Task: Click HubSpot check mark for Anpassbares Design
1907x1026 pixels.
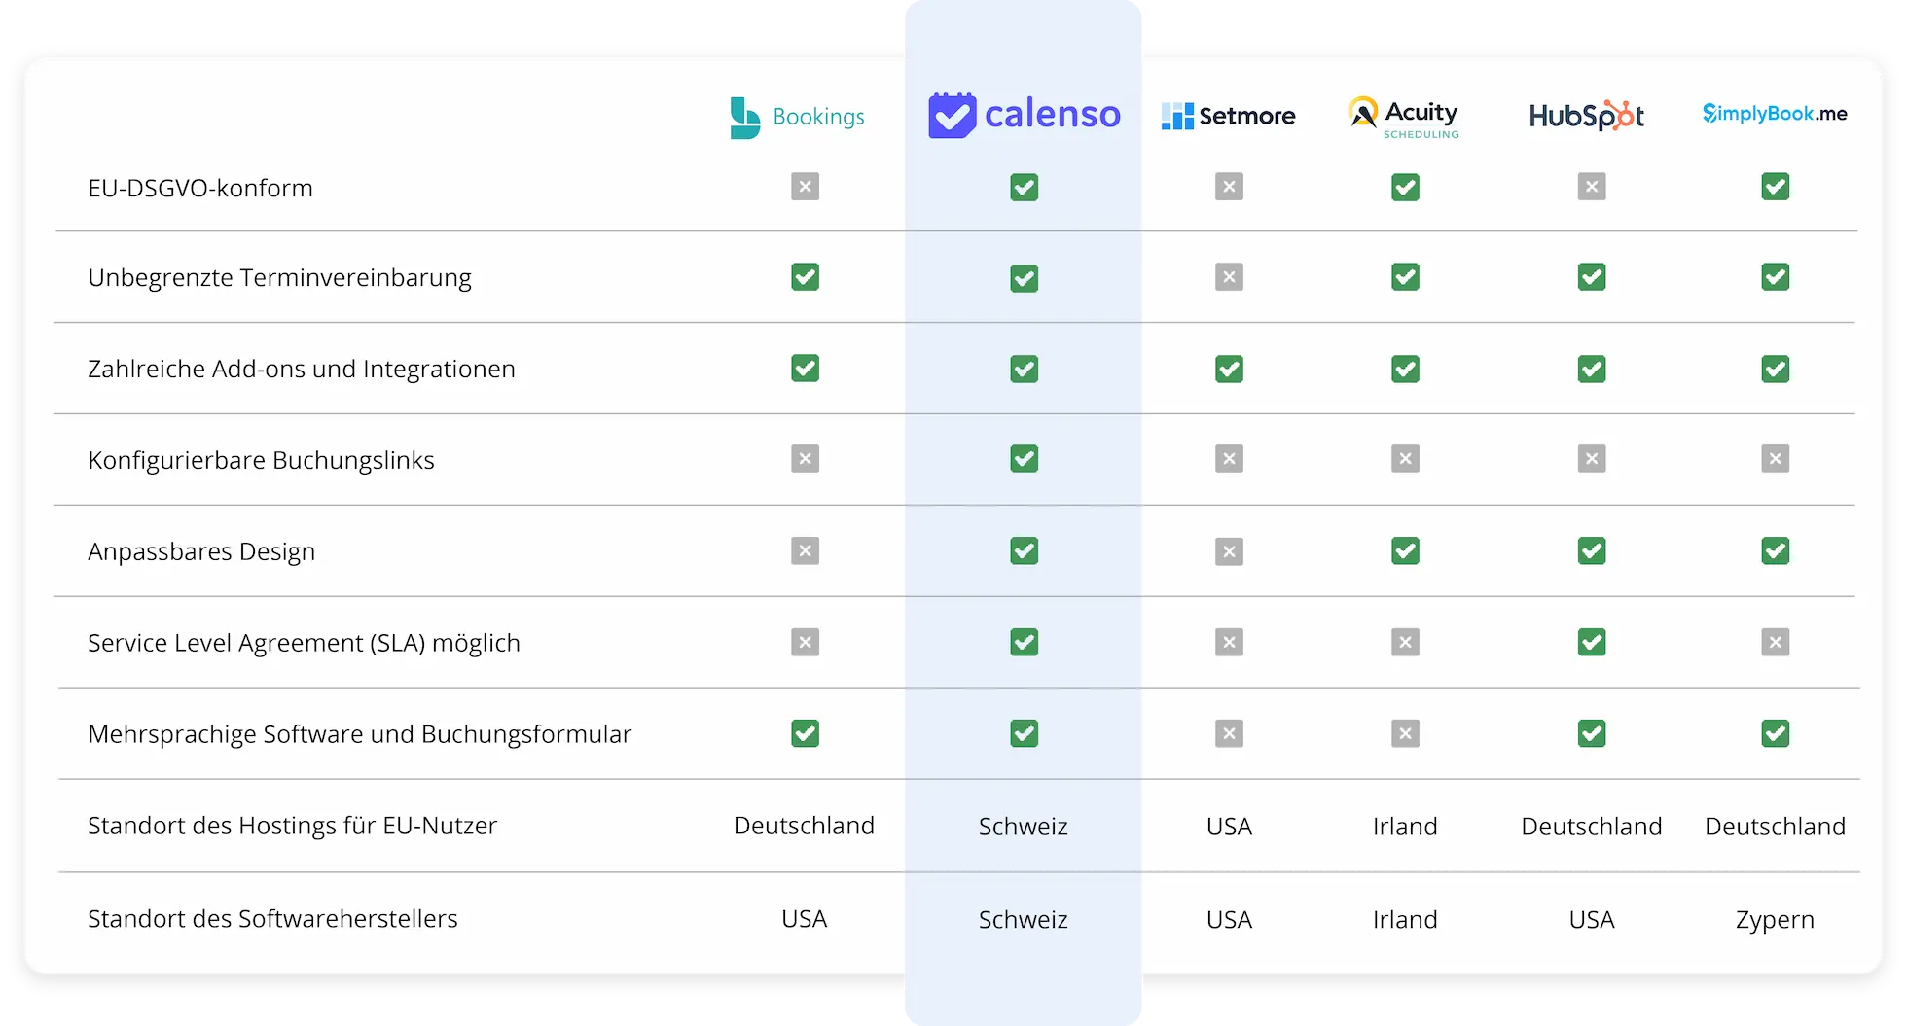Action: 1592,551
